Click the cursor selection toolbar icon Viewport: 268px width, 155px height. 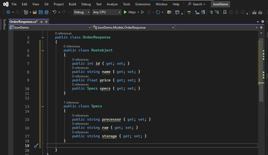(197, 12)
